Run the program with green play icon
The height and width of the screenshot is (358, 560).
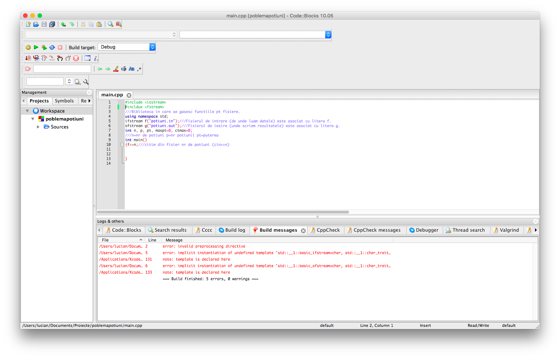[36, 47]
